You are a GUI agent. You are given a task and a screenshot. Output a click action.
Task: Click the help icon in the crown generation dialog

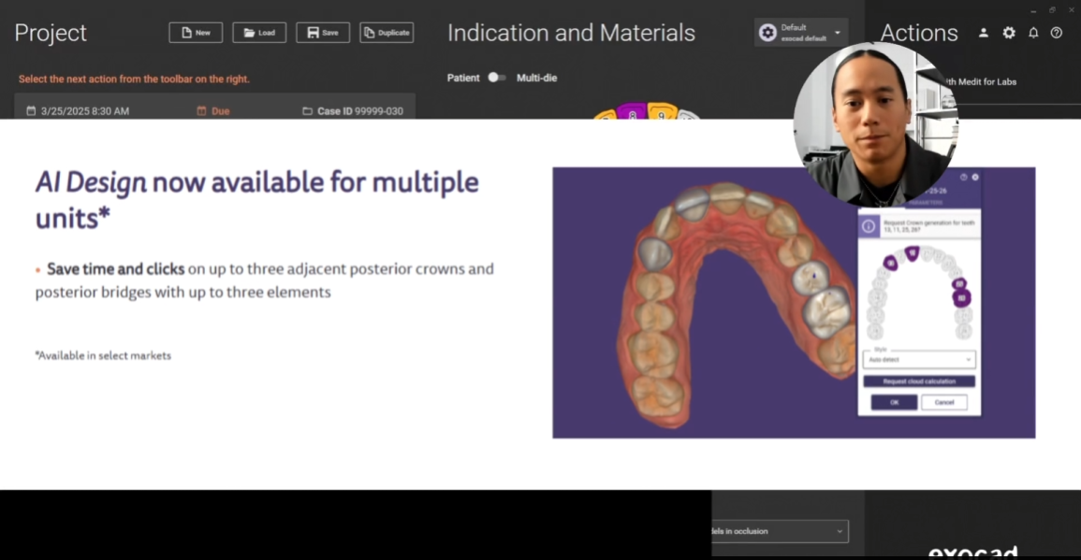964,177
